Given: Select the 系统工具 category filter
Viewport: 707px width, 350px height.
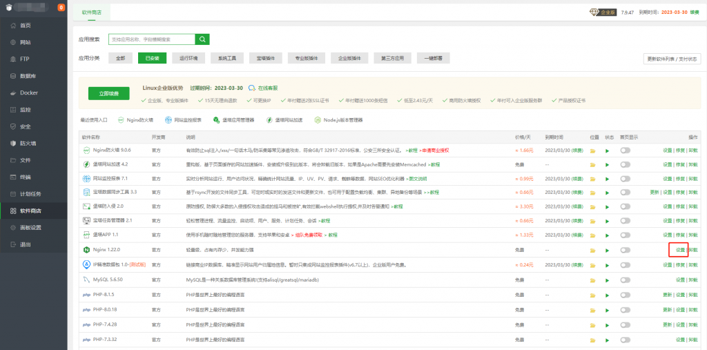Looking at the screenshot, I should point(228,59).
